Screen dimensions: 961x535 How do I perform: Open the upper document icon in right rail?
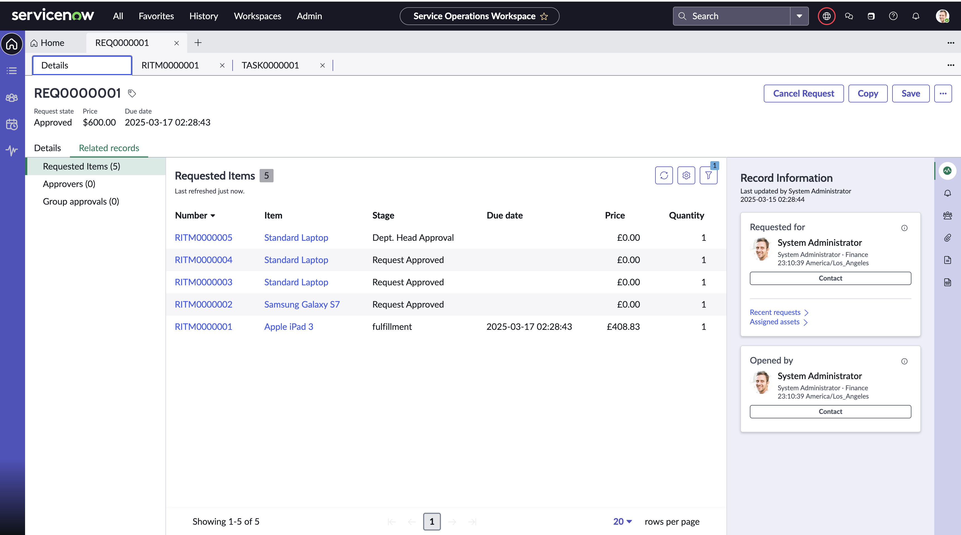947,260
